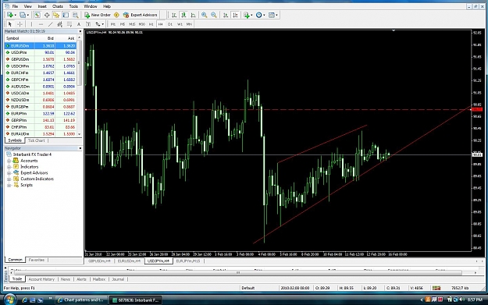488x305 pixels.
Task: Expand the Indicators tree node in Navigator
Action: (x=9, y=167)
